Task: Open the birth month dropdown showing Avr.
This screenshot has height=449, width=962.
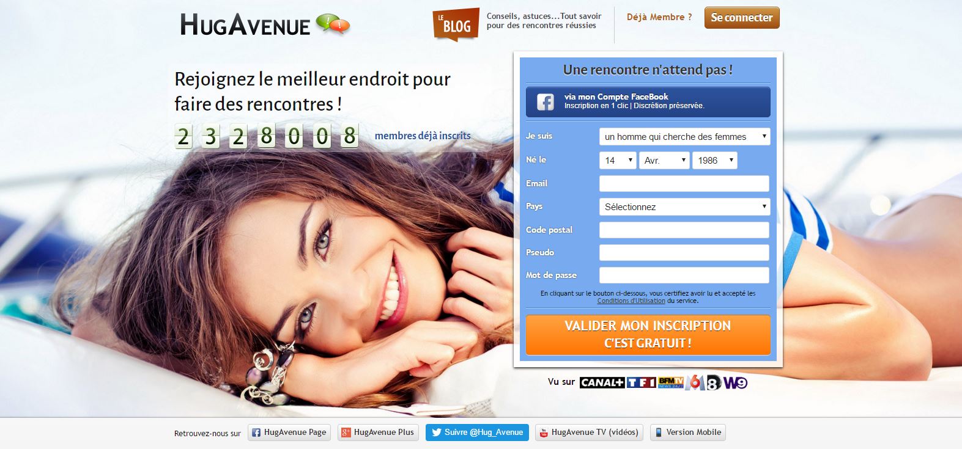Action: click(x=664, y=161)
